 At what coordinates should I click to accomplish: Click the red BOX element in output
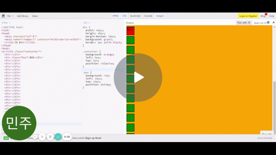point(130,31)
